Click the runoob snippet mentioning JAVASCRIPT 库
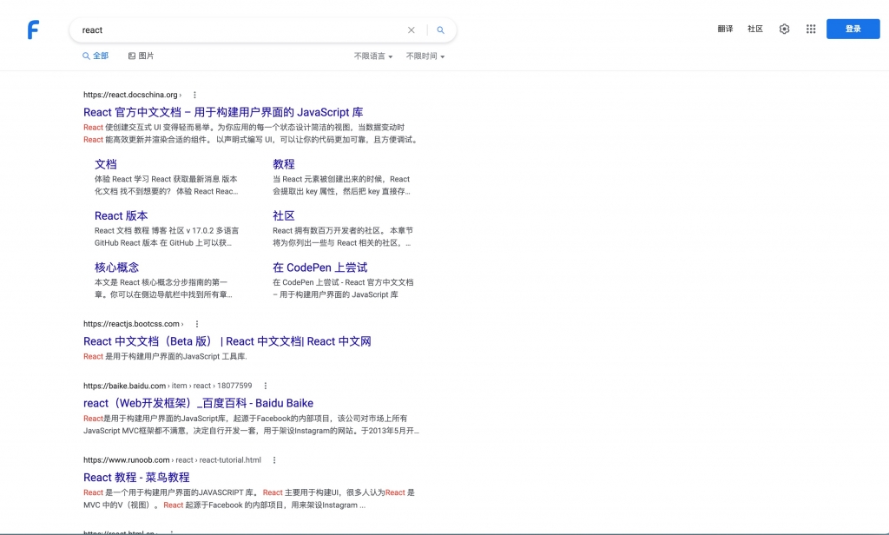Screen dimensions: 889x535 pos(249,499)
